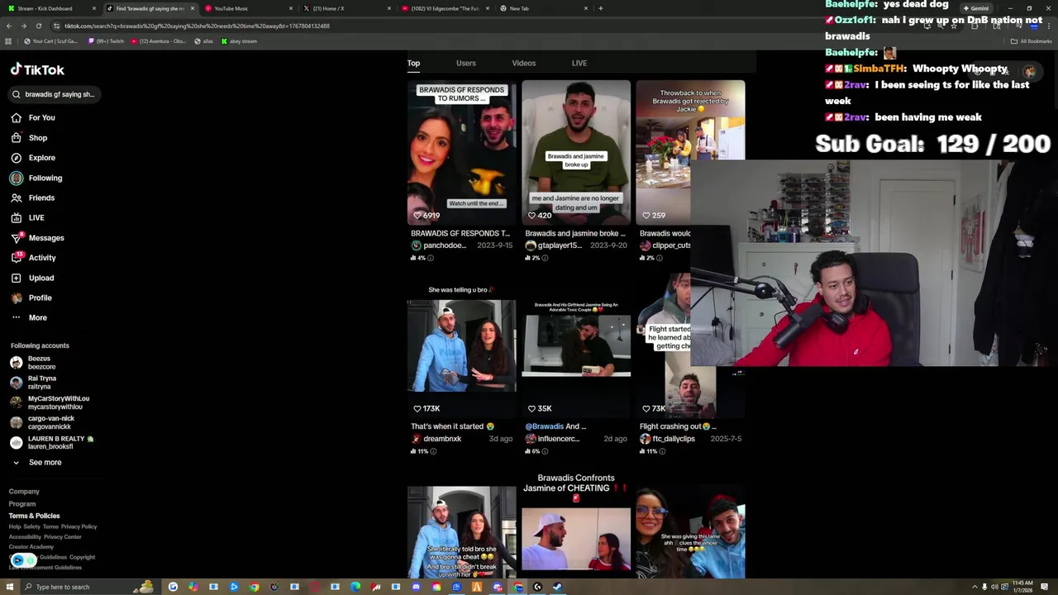Switch to the Videos results tab
This screenshot has height=595, width=1058.
524,63
